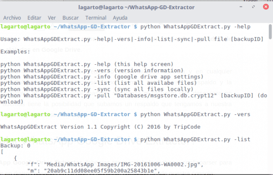Minimize the terminal window
Viewport: 273px width, 175px height.
point(241,7)
